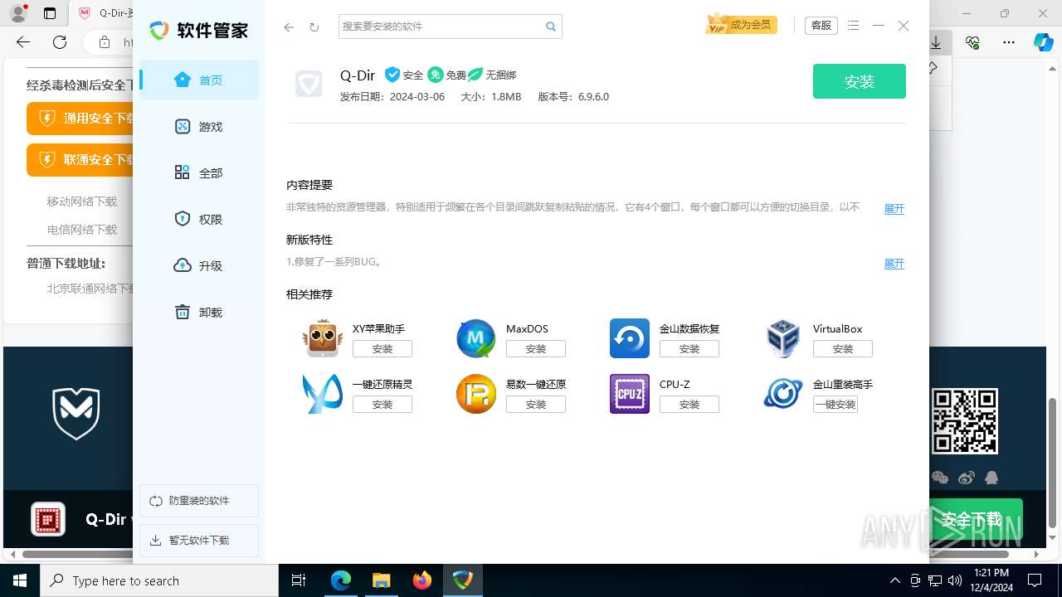The image size is (1062, 597).
Task: Go to 游戏 games section
Action: pos(199,127)
